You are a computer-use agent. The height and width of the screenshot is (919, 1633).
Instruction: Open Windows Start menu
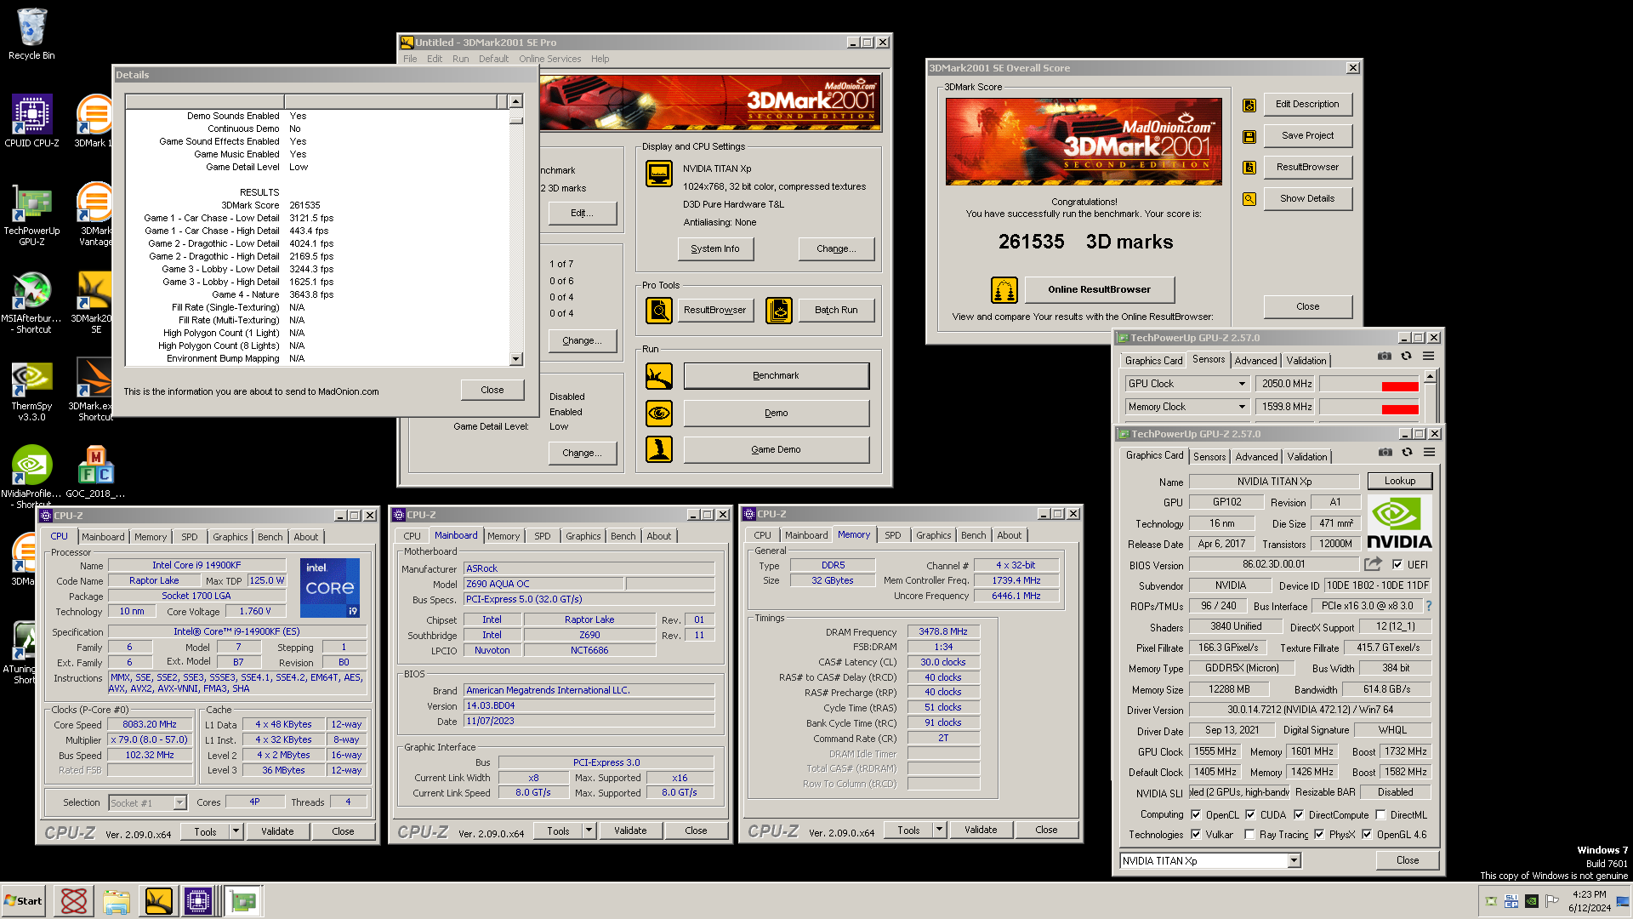point(23,901)
